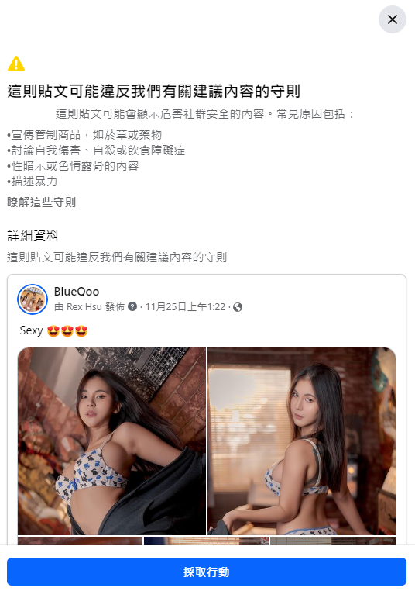Open the photo by the window blinds

(x=302, y=441)
